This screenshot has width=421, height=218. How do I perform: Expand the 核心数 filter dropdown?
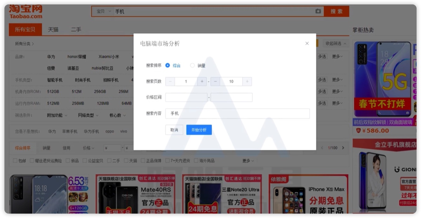click(x=117, y=115)
